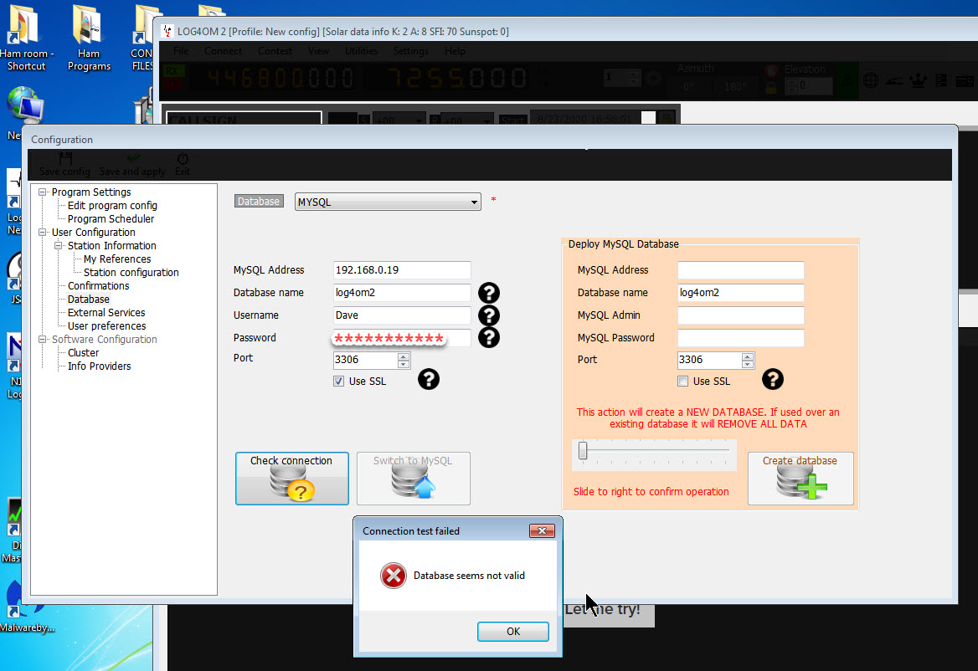Click help icon beside left Use SSL
Image resolution: width=978 pixels, height=671 pixels.
(x=429, y=379)
